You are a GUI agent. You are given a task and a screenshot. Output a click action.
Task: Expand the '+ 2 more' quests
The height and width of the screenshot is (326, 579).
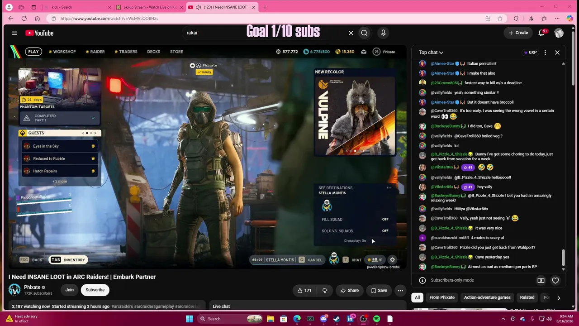(x=60, y=182)
